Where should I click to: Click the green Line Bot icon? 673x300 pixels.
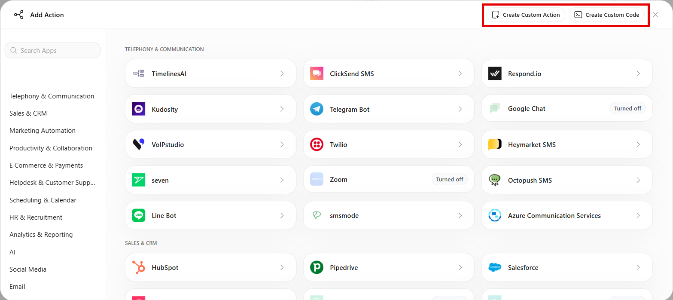click(x=138, y=215)
